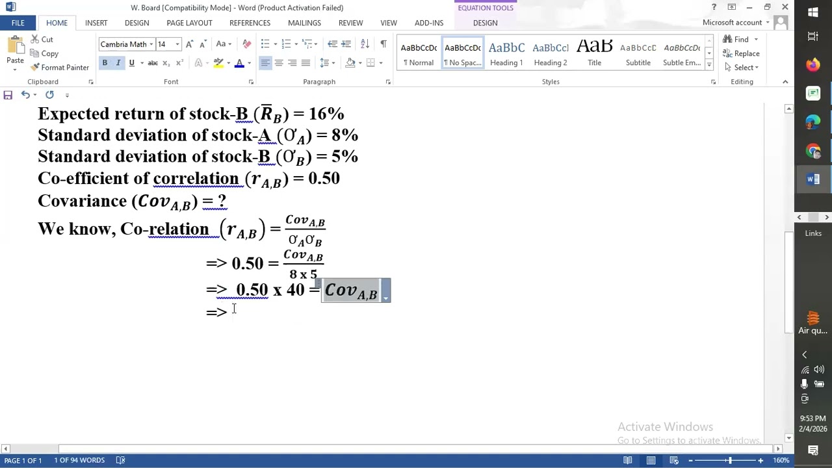Repeat the last action
832x468 pixels.
(49, 95)
